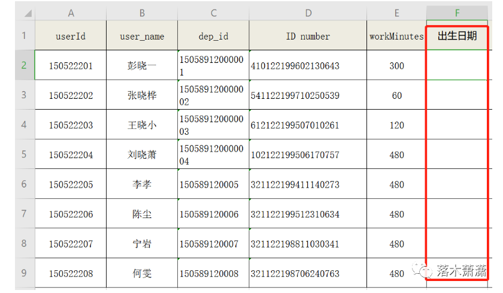The width and height of the screenshot is (503, 293).
Task: Select cell containing 150522208
Action: point(71,273)
